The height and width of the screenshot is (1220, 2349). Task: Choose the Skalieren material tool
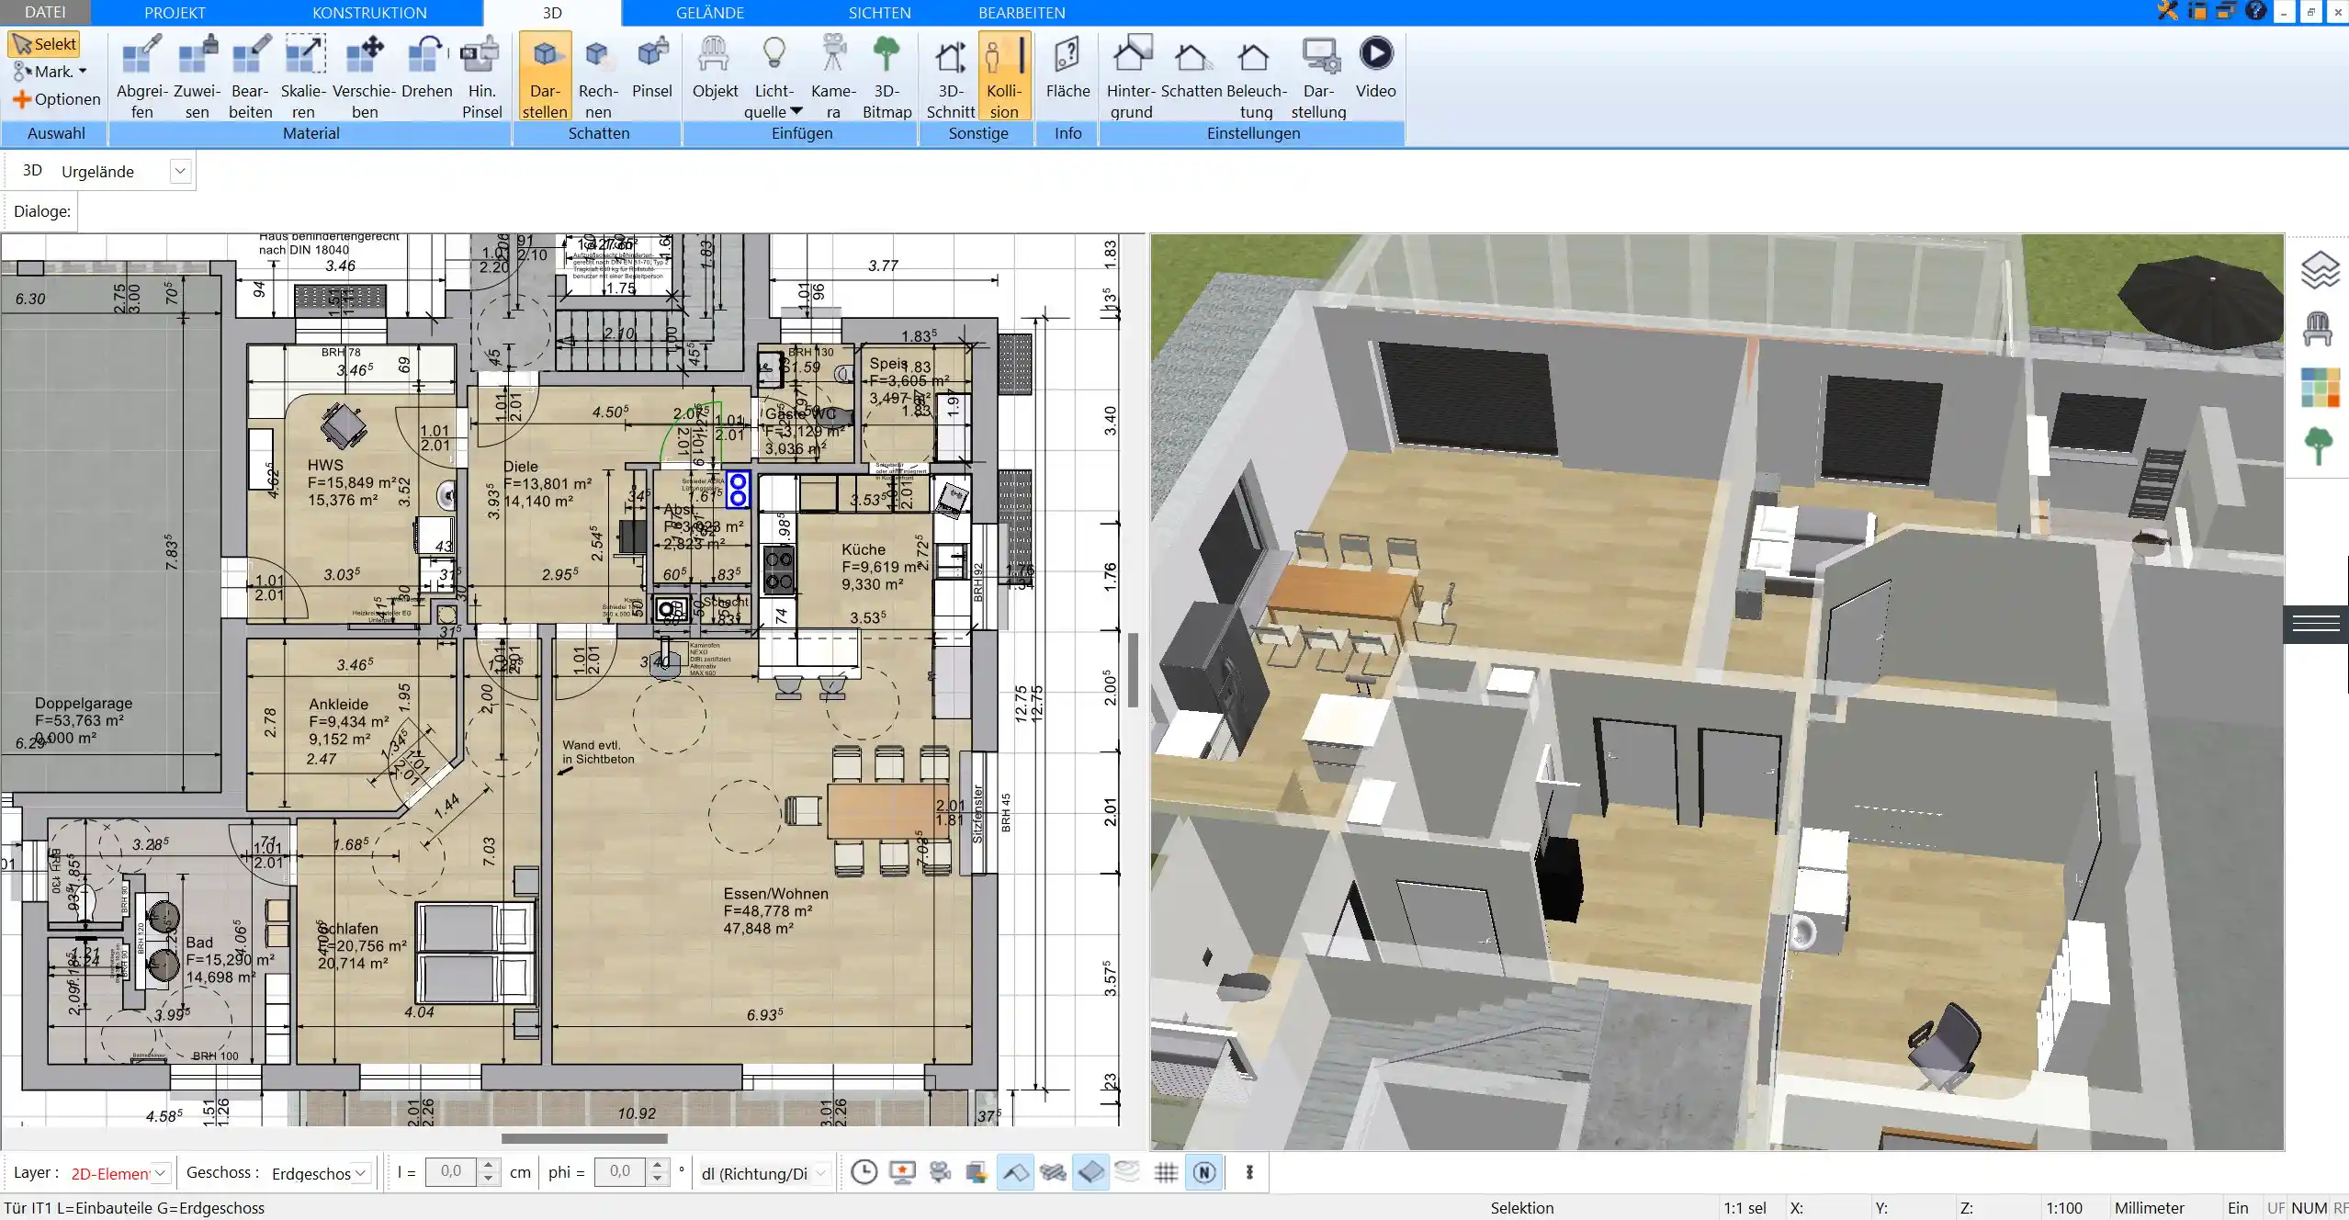tap(303, 76)
